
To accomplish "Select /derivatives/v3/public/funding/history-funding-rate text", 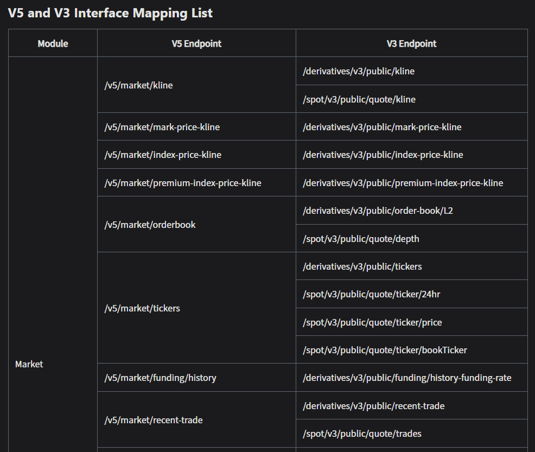I will [x=407, y=378].
